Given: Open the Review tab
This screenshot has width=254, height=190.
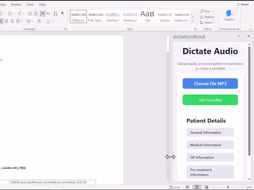Looking at the screenshot, I should (x=16, y=4).
